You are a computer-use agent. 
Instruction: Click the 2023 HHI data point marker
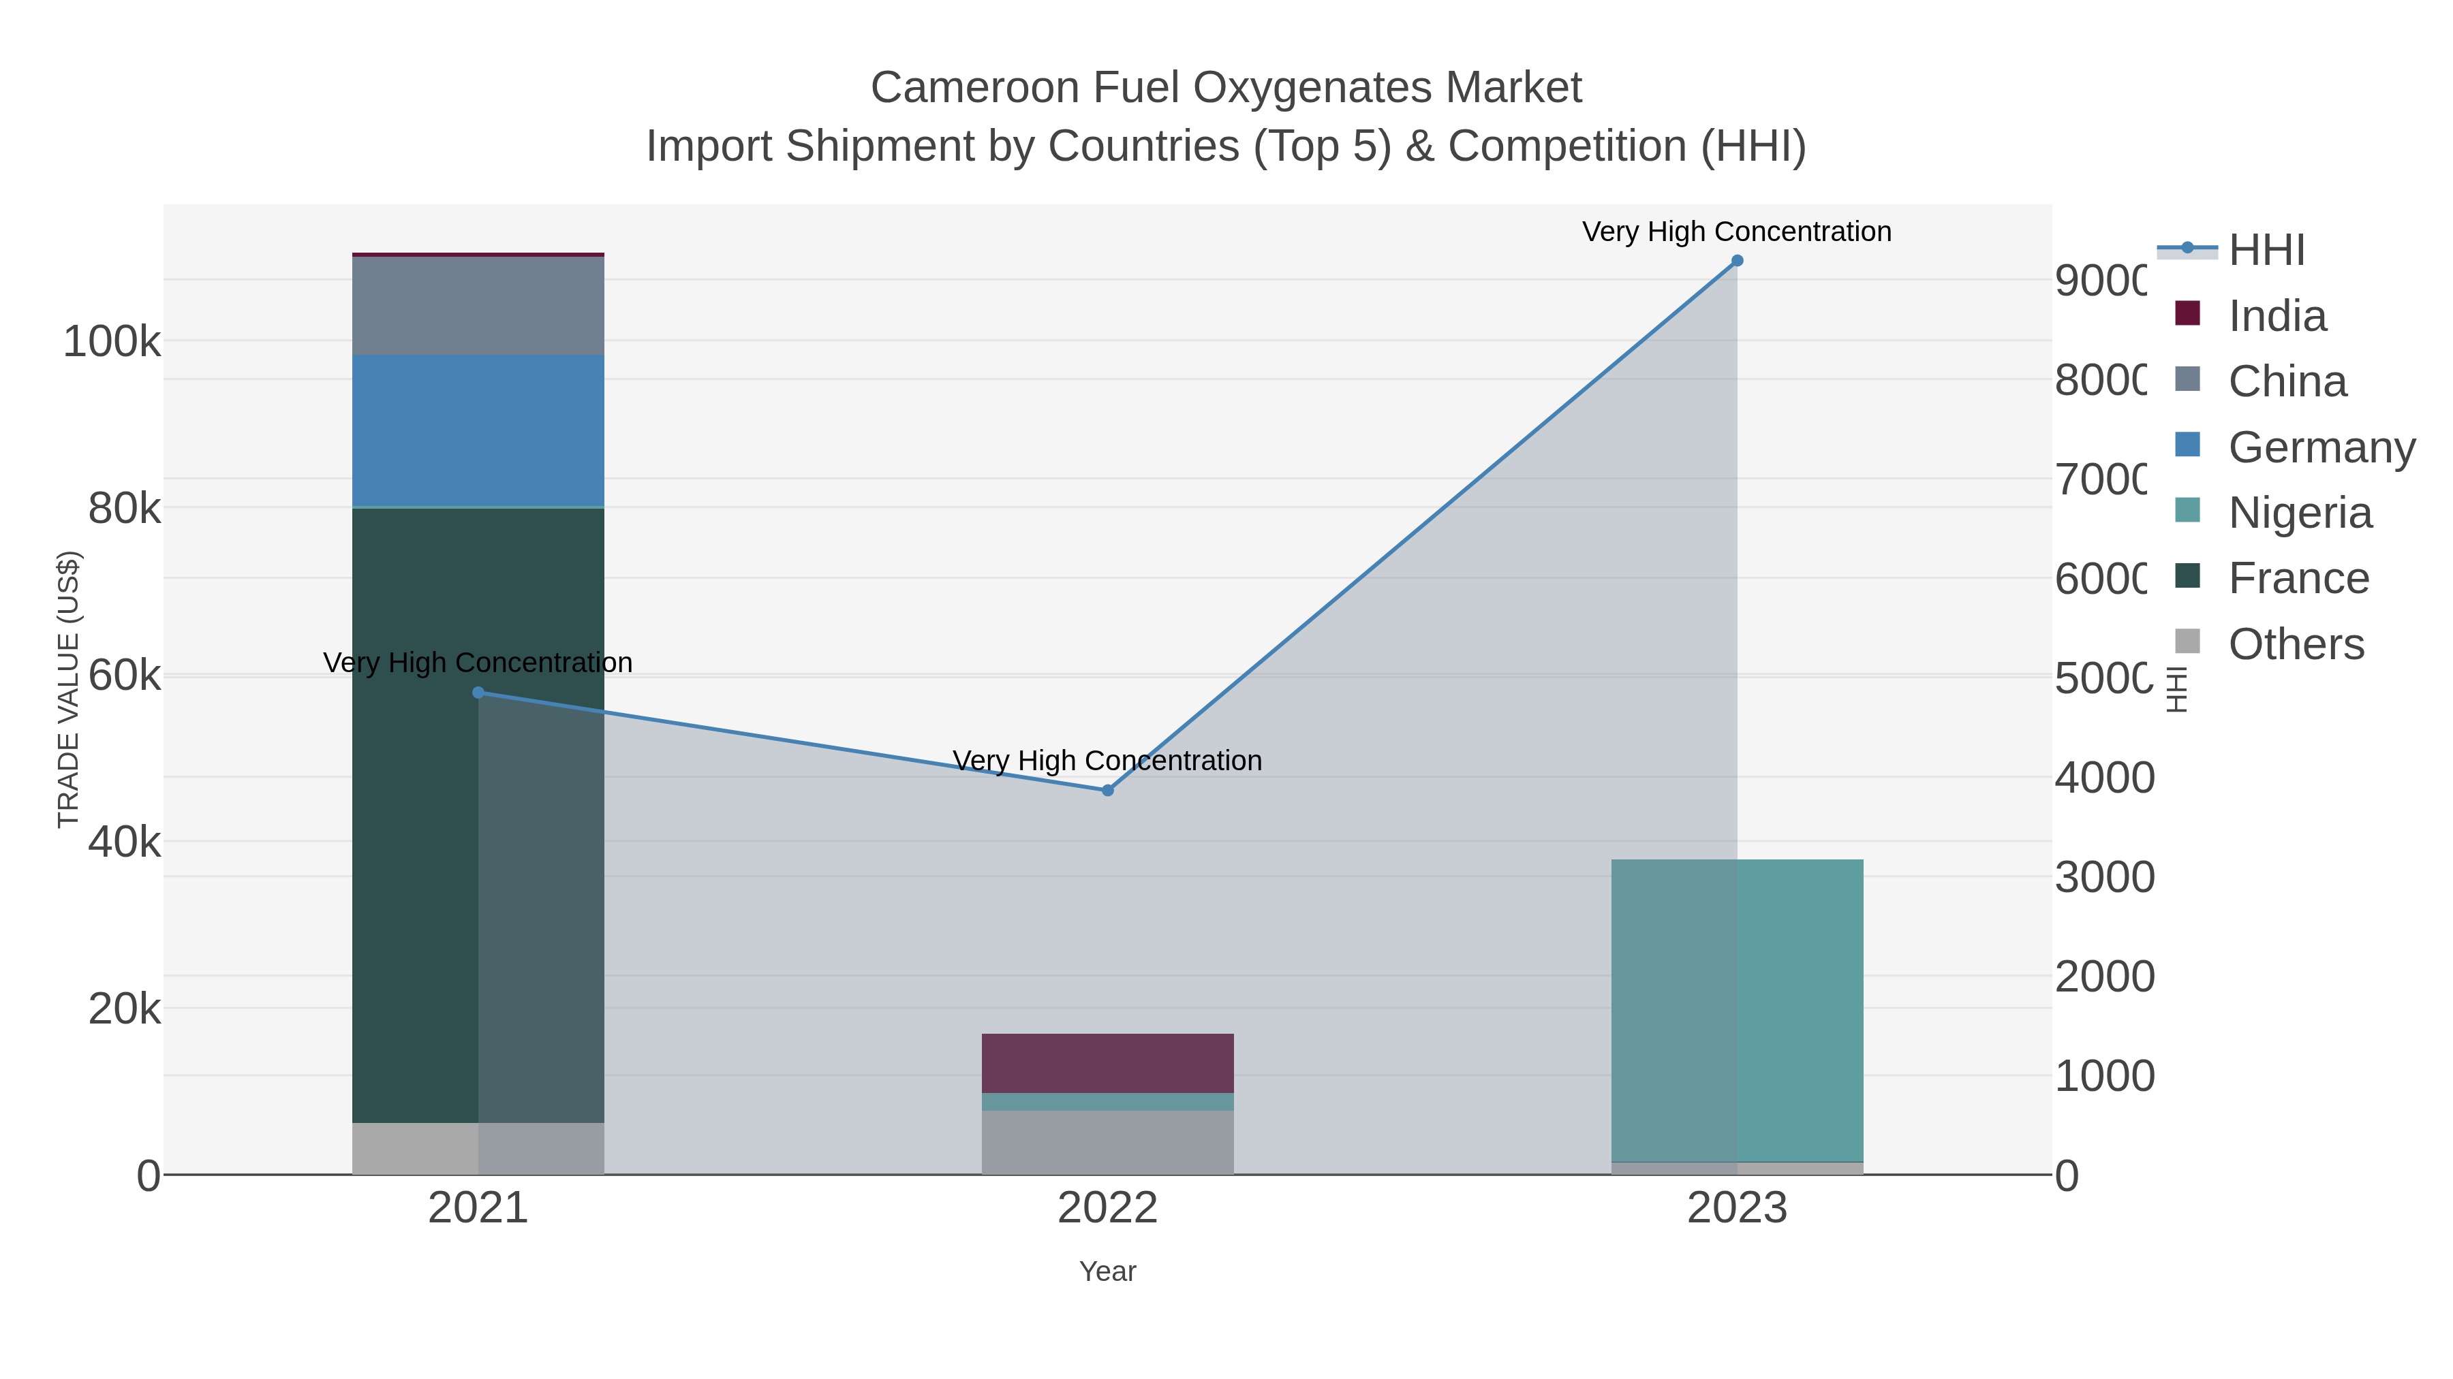click(1737, 261)
